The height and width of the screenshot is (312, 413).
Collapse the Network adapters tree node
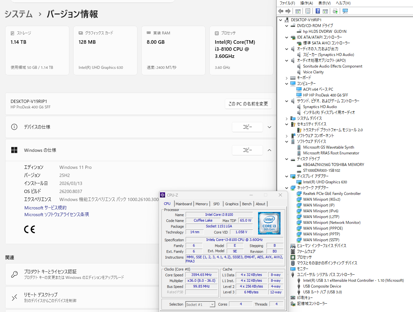tap(287, 188)
